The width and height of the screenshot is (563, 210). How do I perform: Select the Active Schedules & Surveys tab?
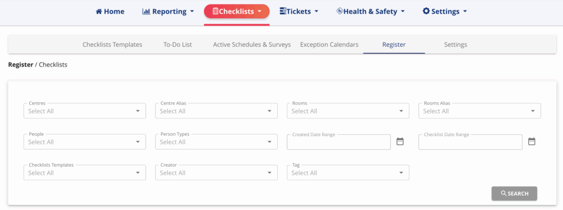[252, 45]
